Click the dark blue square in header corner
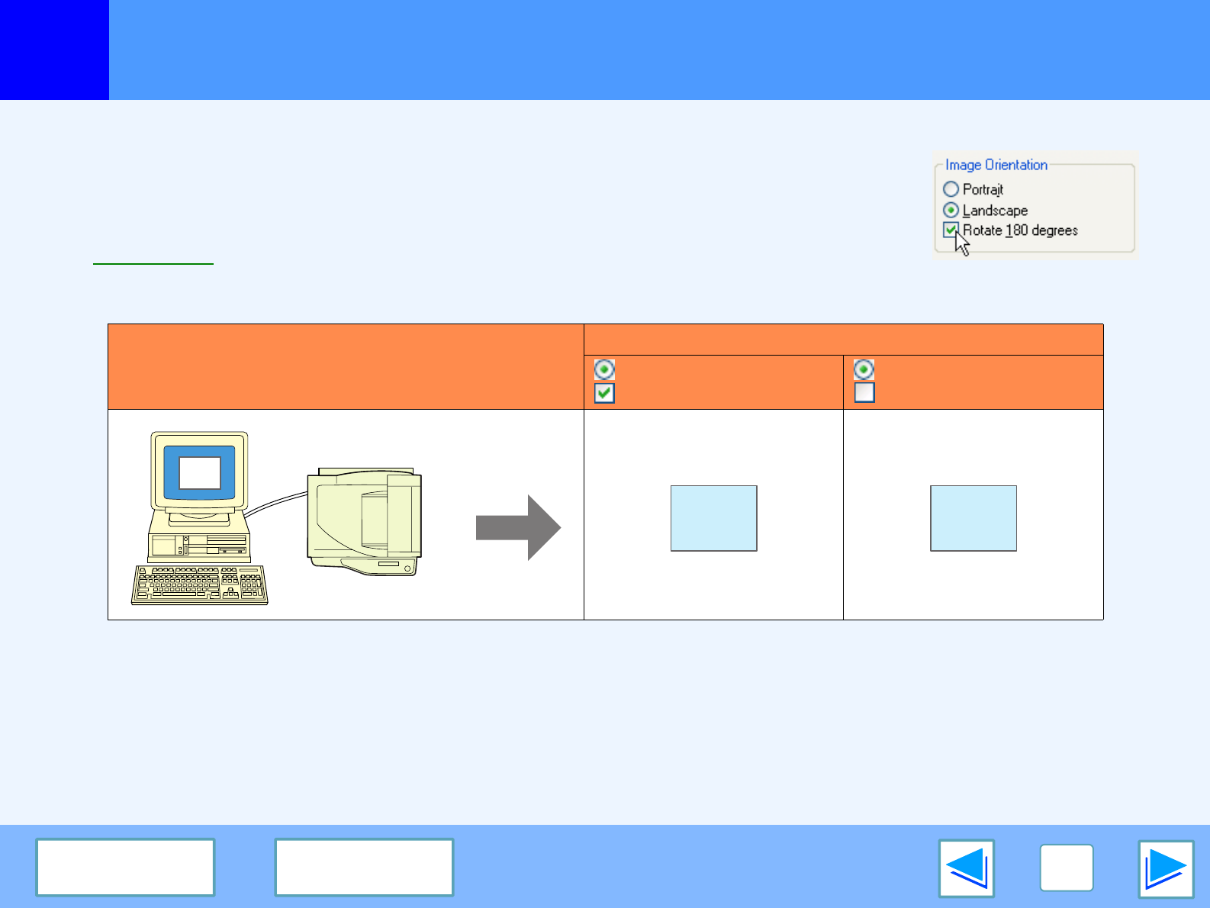This screenshot has width=1210, height=908. pos(54,50)
